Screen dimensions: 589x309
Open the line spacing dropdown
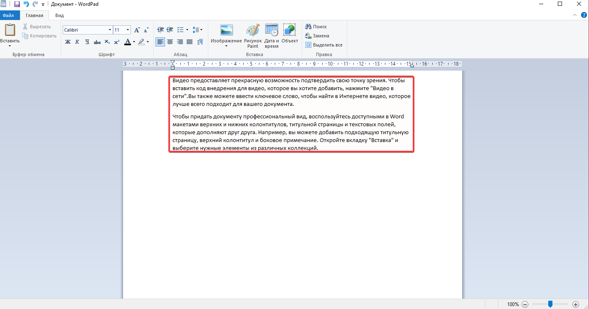(x=197, y=30)
